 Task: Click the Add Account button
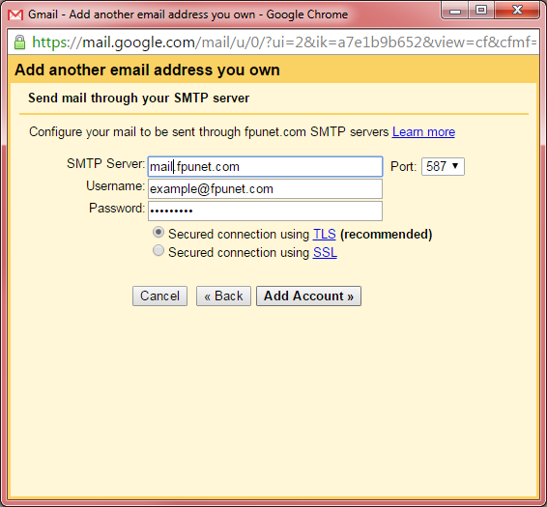click(308, 296)
